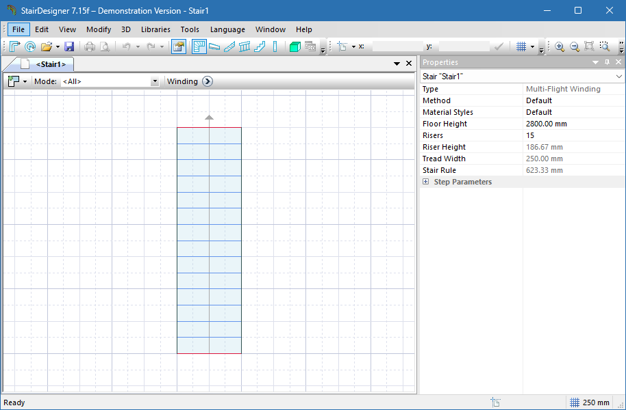
Task: Close the Properties panel
Action: coord(618,62)
